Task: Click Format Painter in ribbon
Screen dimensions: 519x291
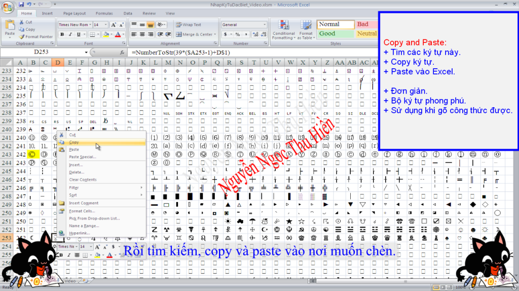Action: click(36, 36)
